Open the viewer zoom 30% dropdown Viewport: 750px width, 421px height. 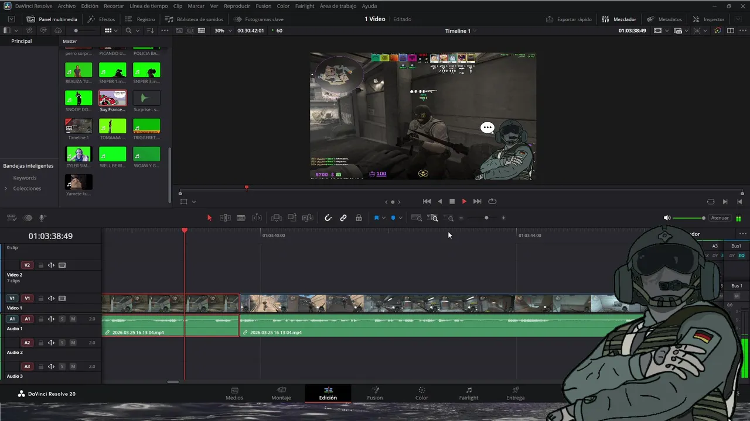223,30
